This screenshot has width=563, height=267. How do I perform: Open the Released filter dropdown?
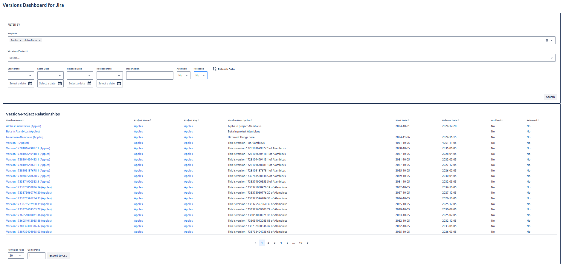coord(200,75)
